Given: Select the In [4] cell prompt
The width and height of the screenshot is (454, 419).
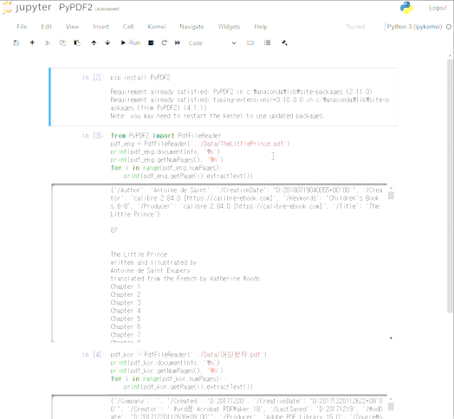Looking at the screenshot, I should (x=93, y=354).
